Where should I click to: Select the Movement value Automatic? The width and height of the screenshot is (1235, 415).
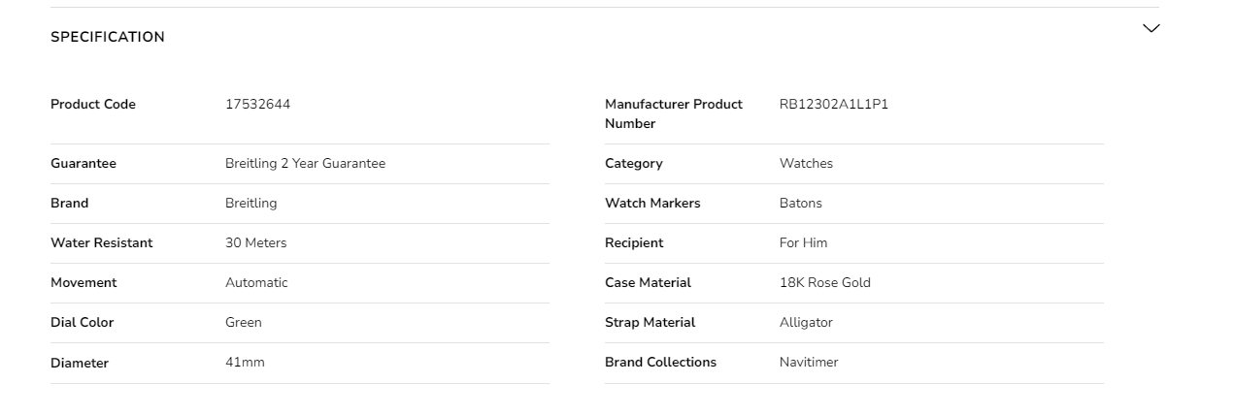(256, 282)
